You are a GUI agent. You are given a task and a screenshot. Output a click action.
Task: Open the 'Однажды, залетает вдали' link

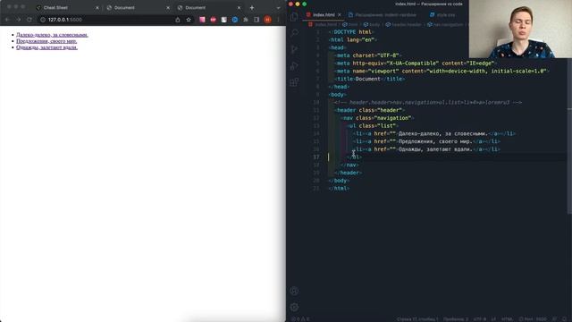[x=46, y=47]
